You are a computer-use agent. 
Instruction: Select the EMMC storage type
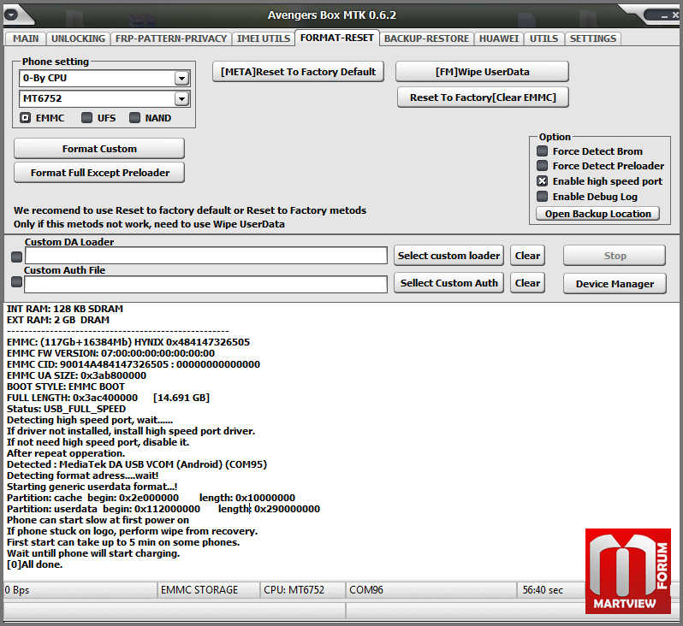pos(26,118)
